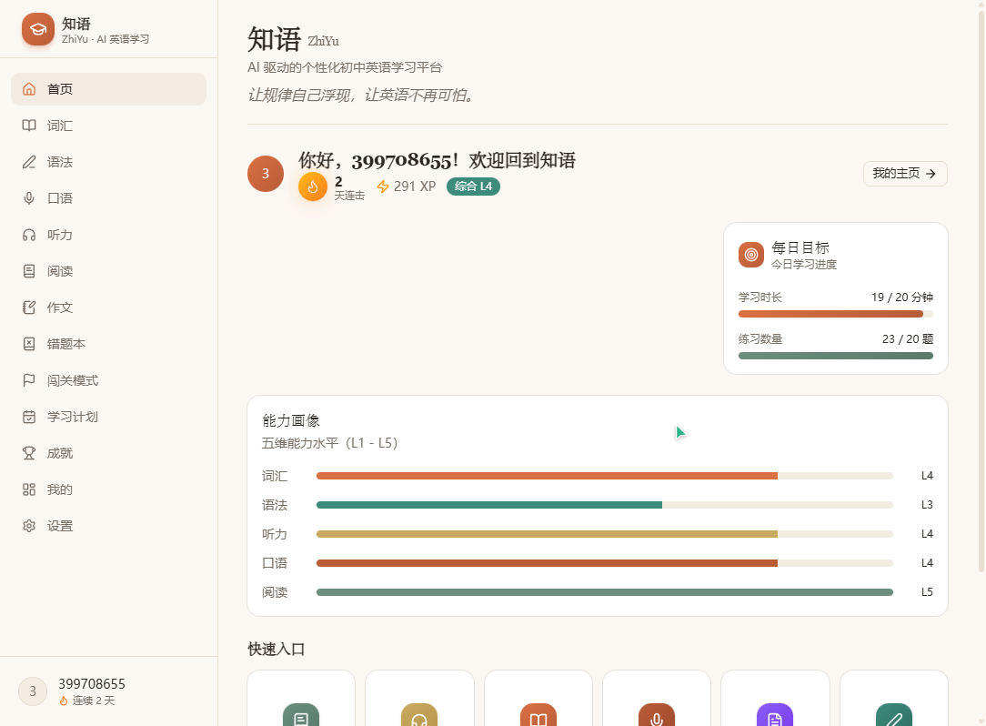Screen dimensions: 986x726
Task: Click username 399708655 in sidebar footer
Action: pyautogui.click(x=92, y=684)
